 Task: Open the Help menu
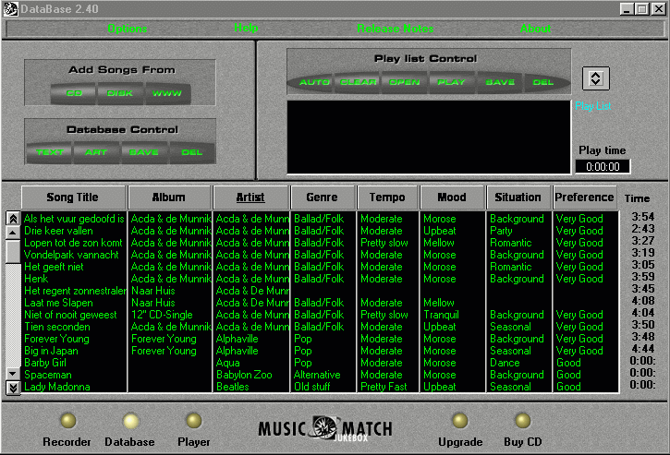click(x=246, y=28)
